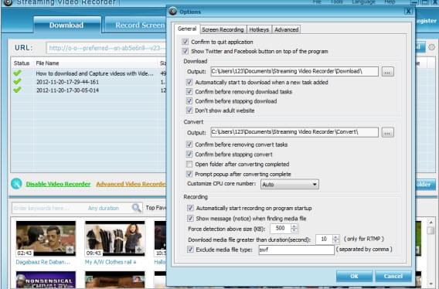Select the General tab in Options

tap(187, 29)
